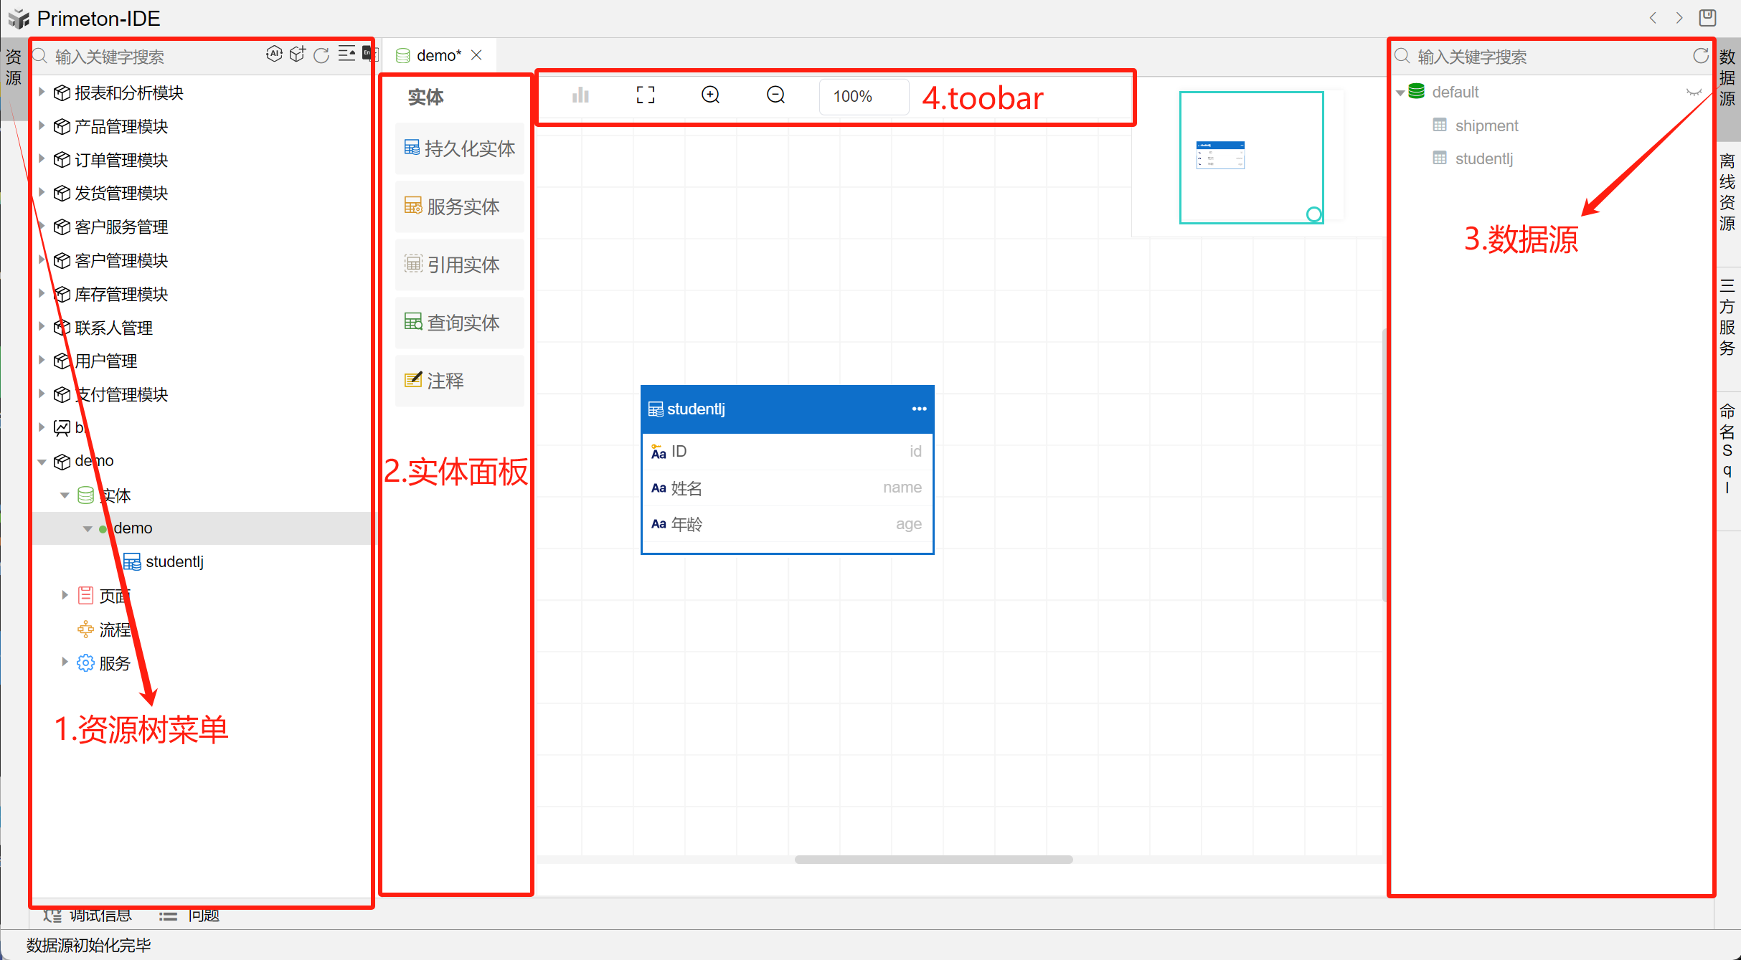Refresh the resource tree
Image resolution: width=1741 pixels, height=960 pixels.
[x=321, y=55]
